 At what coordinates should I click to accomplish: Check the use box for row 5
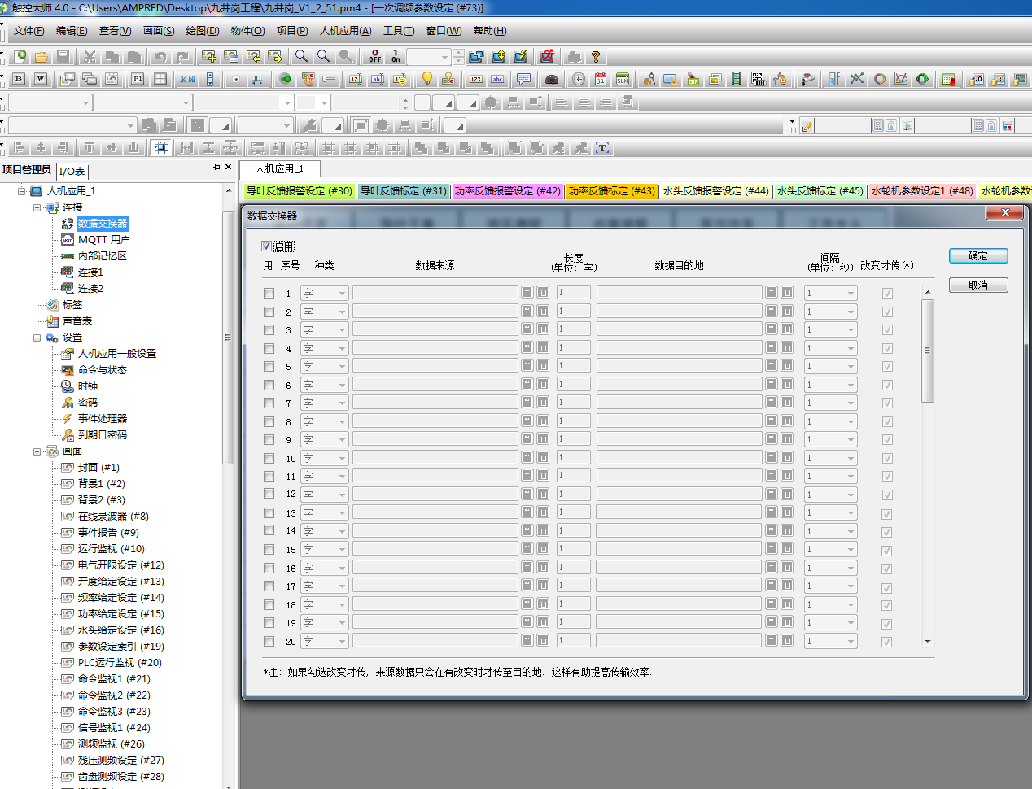(269, 366)
